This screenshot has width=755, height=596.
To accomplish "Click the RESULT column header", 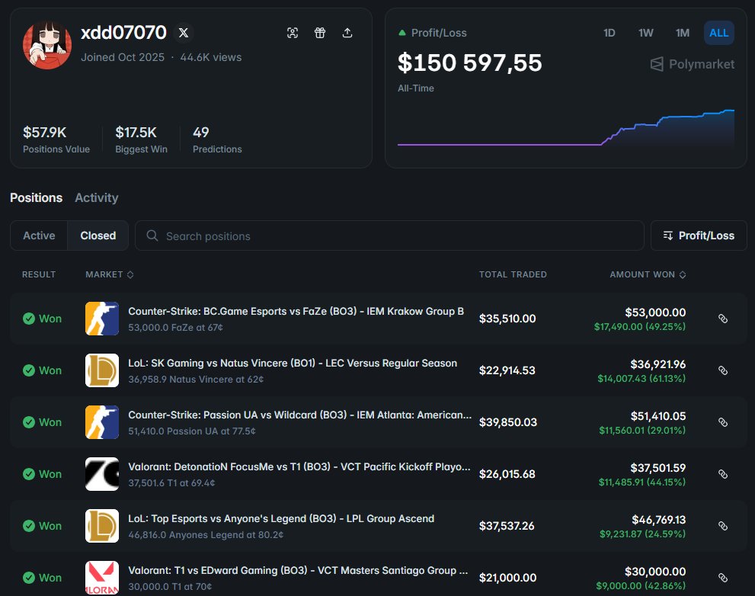I will 39,274.
